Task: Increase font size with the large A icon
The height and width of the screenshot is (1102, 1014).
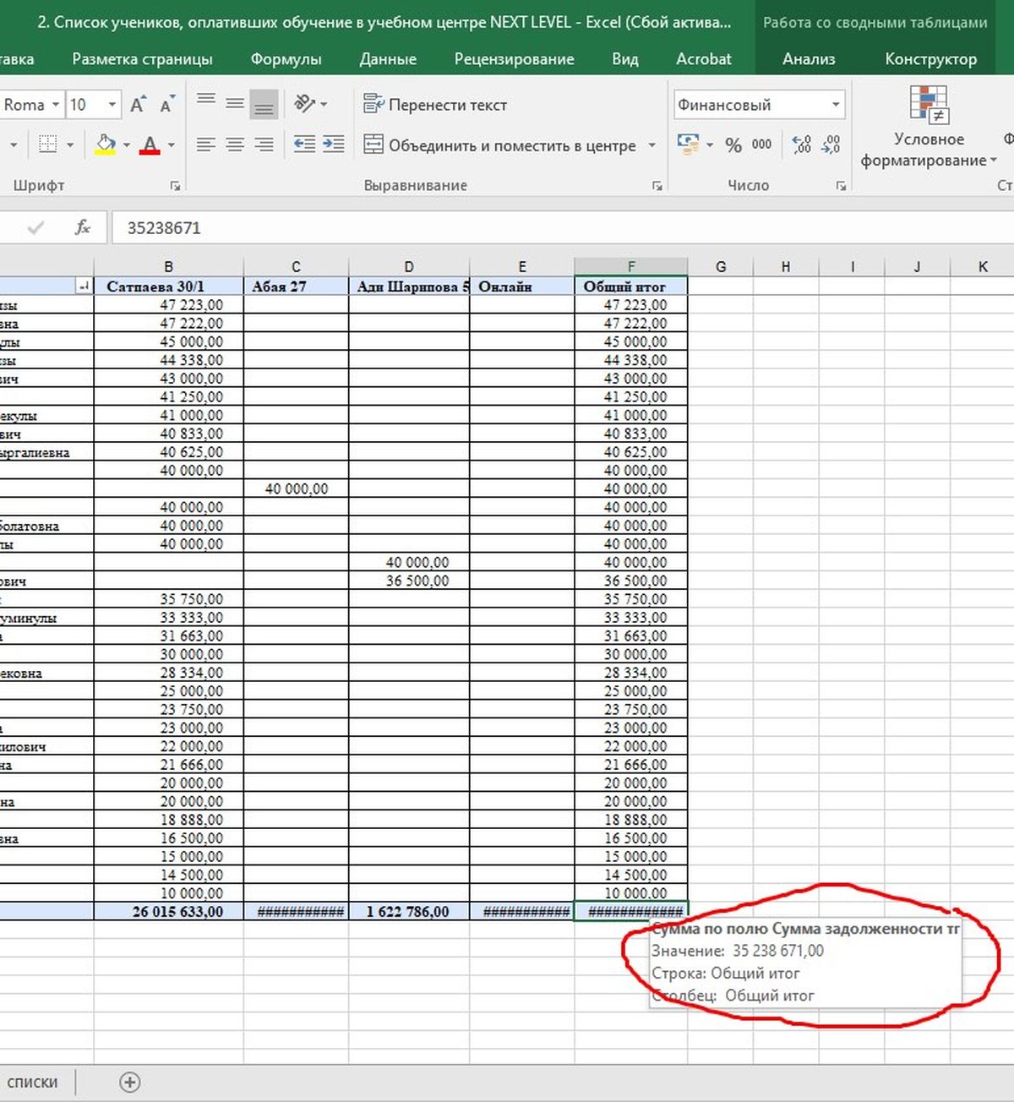Action: (137, 105)
